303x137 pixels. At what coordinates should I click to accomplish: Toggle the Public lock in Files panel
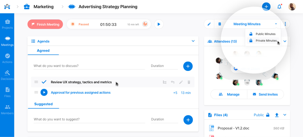tap(268, 115)
